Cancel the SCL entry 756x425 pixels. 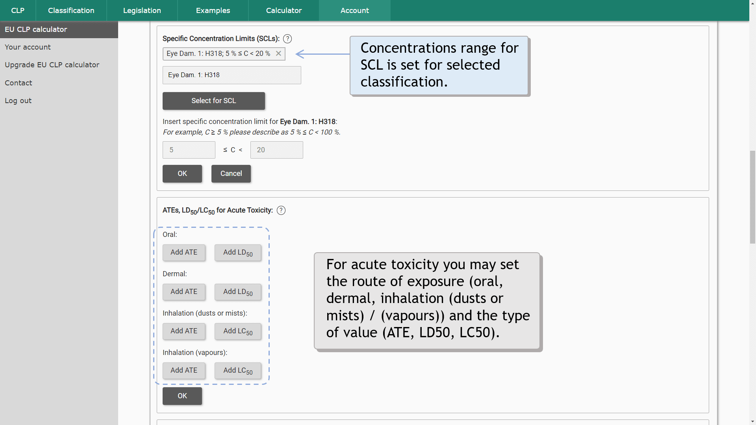[231, 174]
